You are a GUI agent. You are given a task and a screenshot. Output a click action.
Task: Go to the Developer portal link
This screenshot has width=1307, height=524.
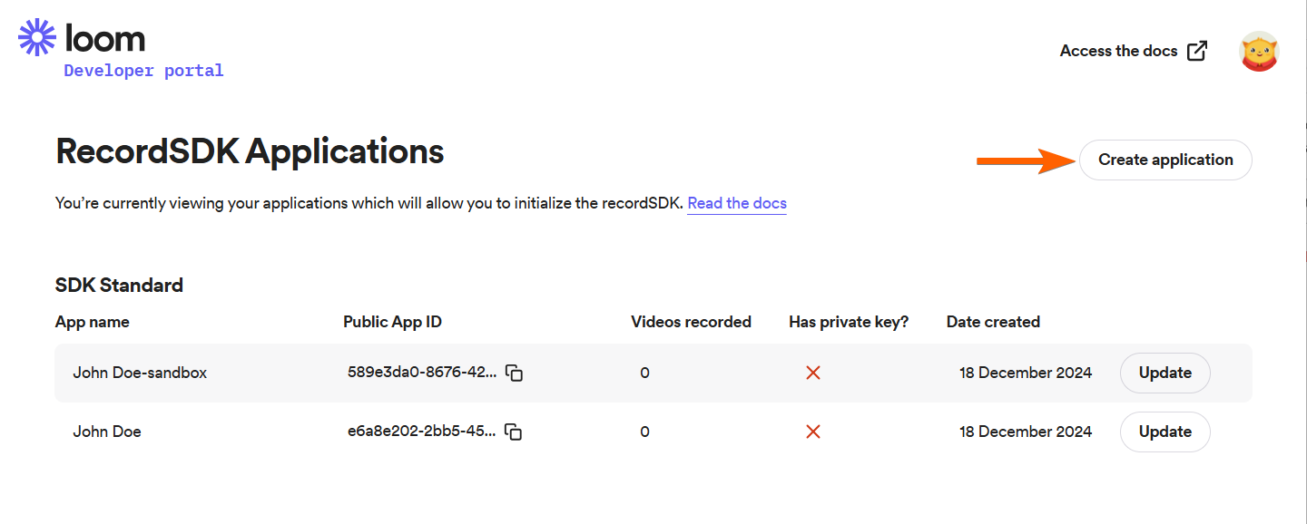click(143, 71)
